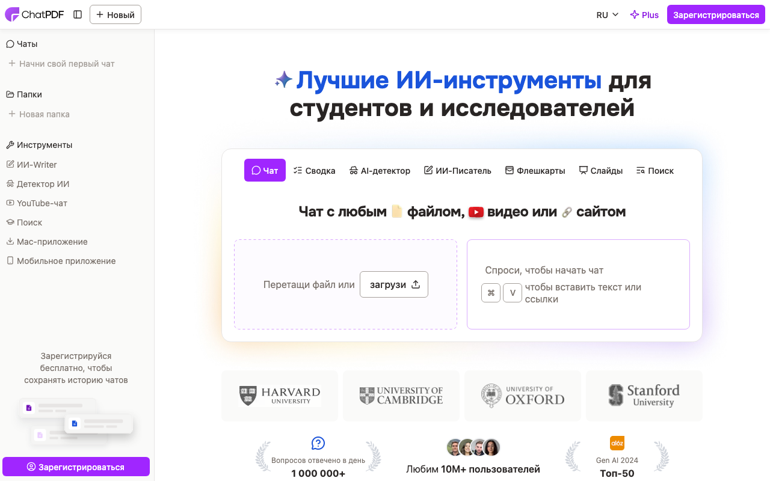The height and width of the screenshot is (481, 770).
Task: Click the Stanford University logo
Action: click(644, 396)
